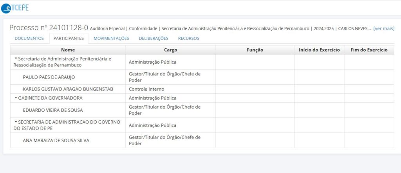Go to the RECURSOS tab
Viewport: 401px width, 173px height.
pos(188,39)
